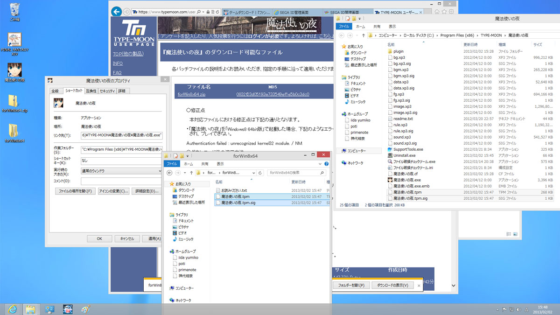Open ホーム ribbon tab in 魔法使いの夜 explorer
560x315 pixels.
tap(359, 27)
